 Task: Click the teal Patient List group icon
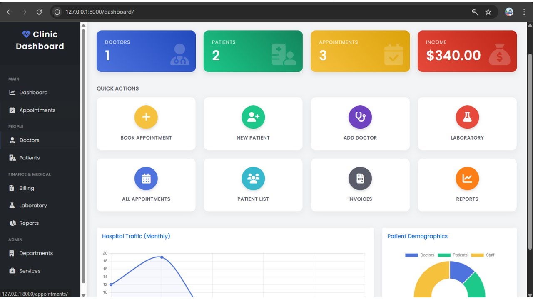pos(253,179)
